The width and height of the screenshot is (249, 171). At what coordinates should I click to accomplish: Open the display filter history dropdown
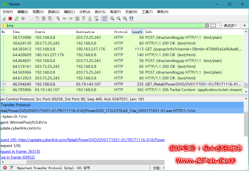point(219,25)
